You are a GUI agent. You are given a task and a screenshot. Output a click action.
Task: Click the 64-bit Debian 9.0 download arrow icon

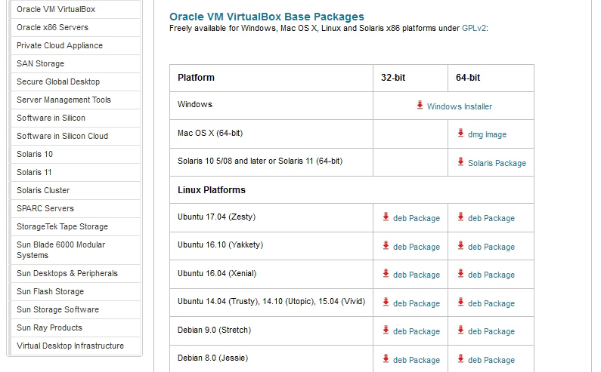tap(460, 330)
